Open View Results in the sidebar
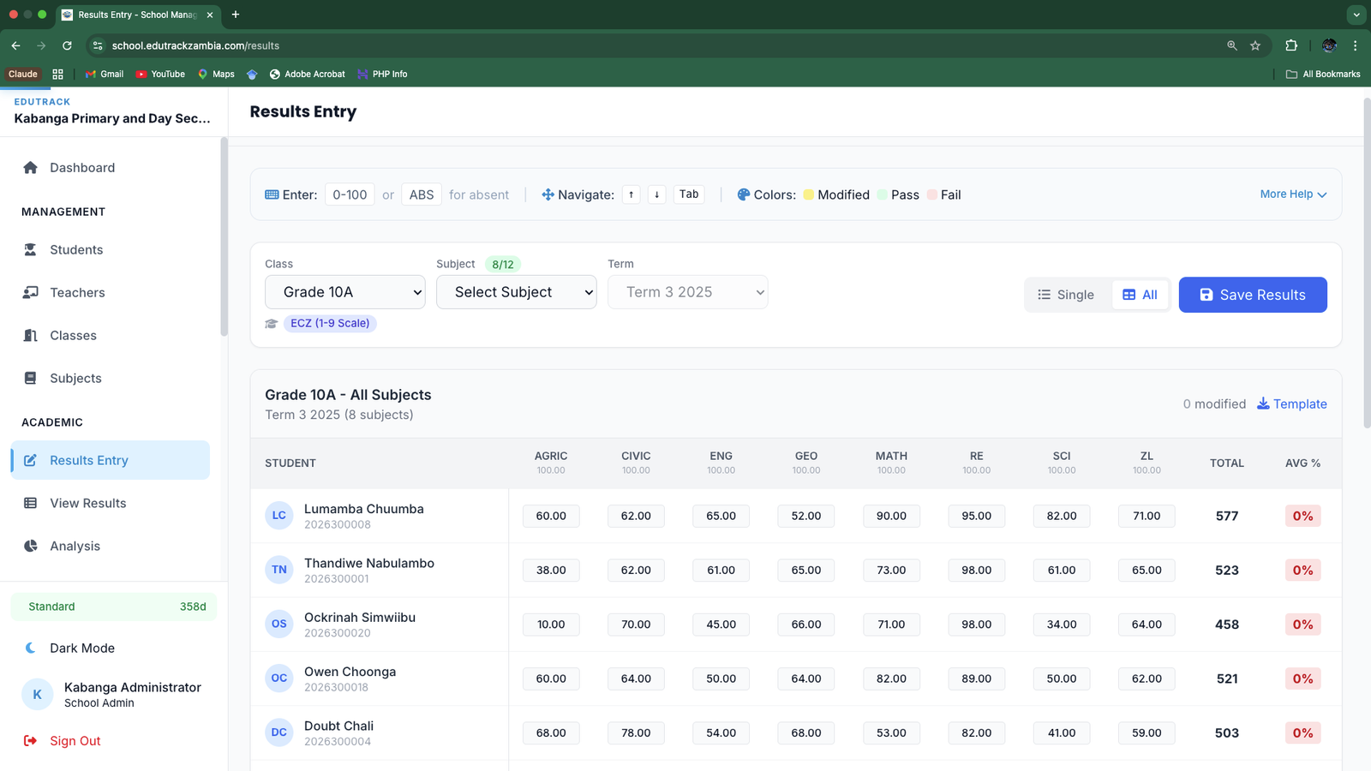This screenshot has width=1371, height=771. pos(87,504)
